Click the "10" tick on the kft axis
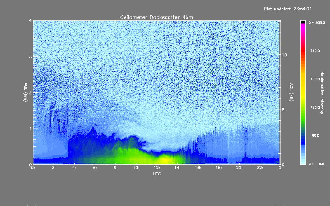 tap(284, 55)
